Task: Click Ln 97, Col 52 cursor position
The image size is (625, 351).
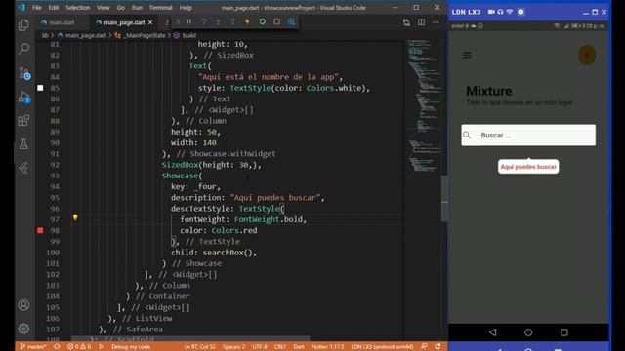Action: 199,347
